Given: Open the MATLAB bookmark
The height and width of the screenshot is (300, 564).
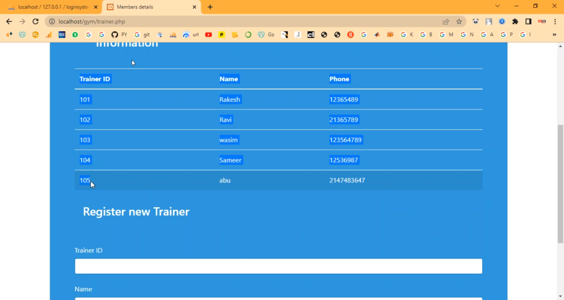Looking at the screenshot, I should 377,35.
